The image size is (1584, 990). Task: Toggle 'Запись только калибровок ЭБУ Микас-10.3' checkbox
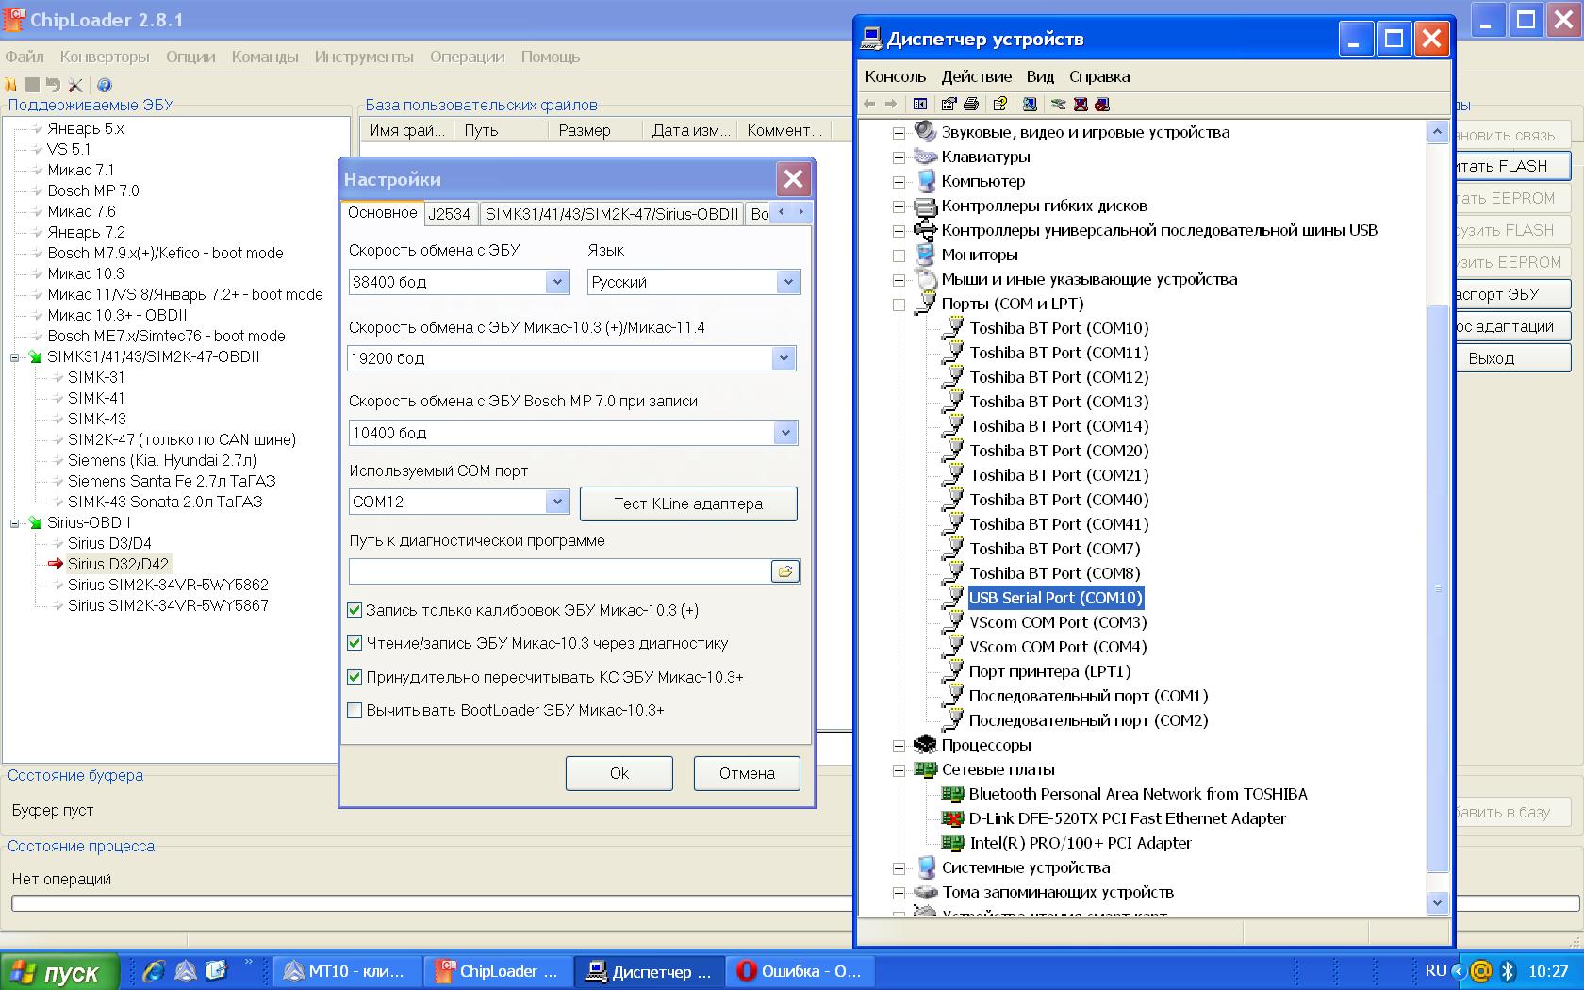[355, 610]
